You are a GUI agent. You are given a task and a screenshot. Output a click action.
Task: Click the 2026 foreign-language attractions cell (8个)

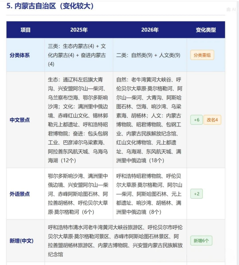[x=149, y=194]
